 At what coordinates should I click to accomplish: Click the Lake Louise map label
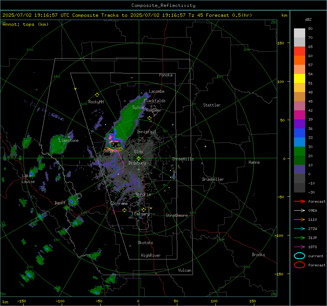pos(28,179)
